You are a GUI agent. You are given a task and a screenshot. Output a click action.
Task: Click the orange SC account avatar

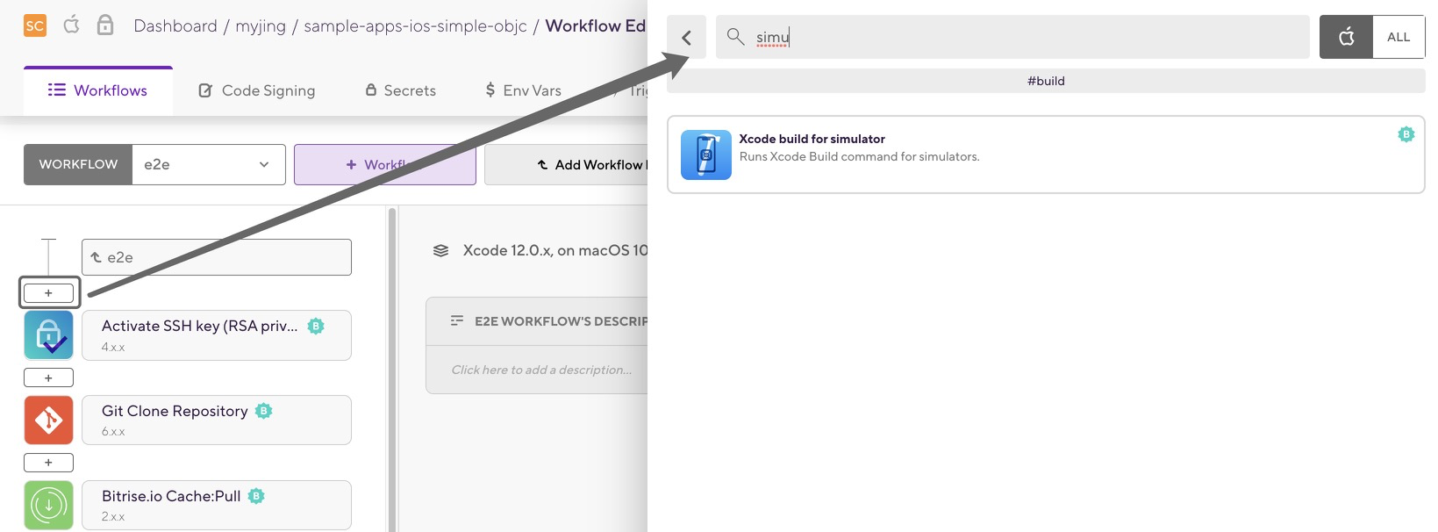pyautogui.click(x=35, y=25)
